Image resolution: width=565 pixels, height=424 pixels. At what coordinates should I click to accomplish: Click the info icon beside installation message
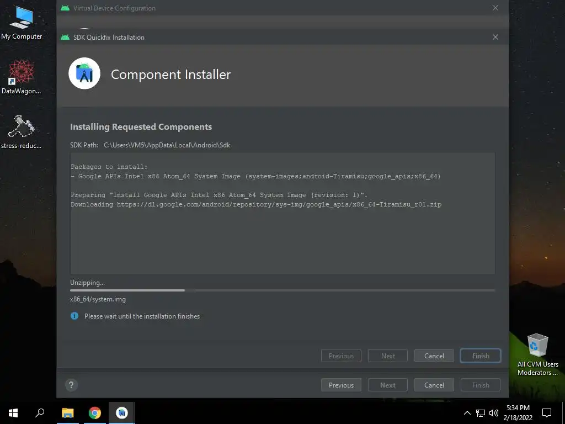[x=74, y=316]
